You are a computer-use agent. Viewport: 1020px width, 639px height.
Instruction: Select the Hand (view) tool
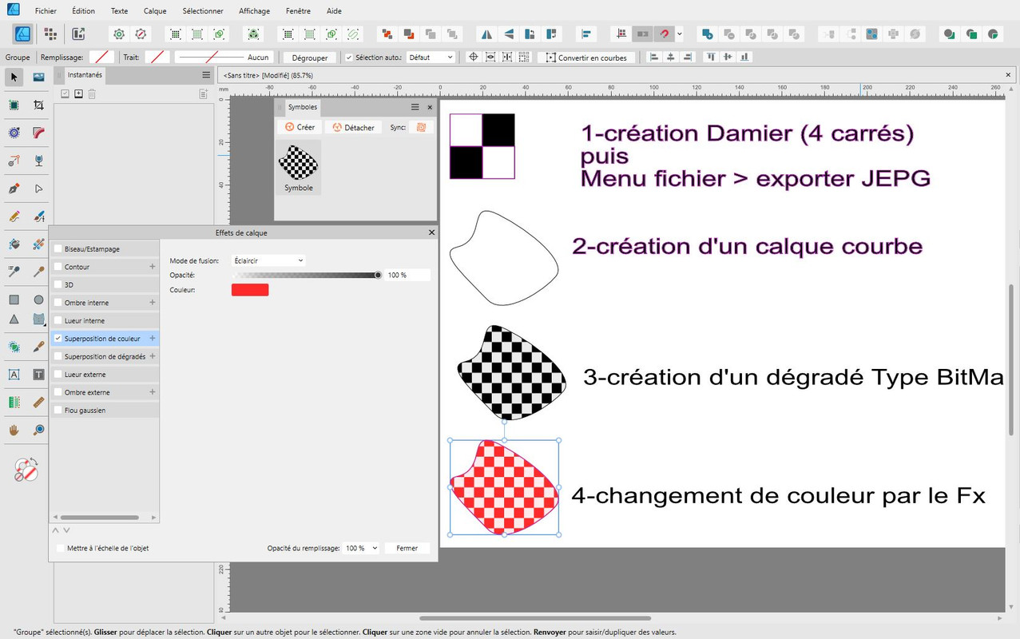[14, 430]
